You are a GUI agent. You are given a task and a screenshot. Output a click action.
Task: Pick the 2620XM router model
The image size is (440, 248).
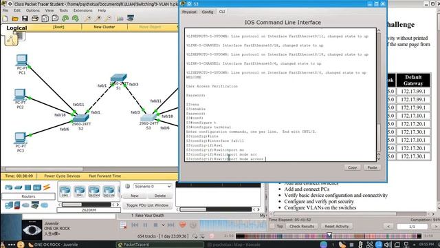pyautogui.click(x=94, y=191)
